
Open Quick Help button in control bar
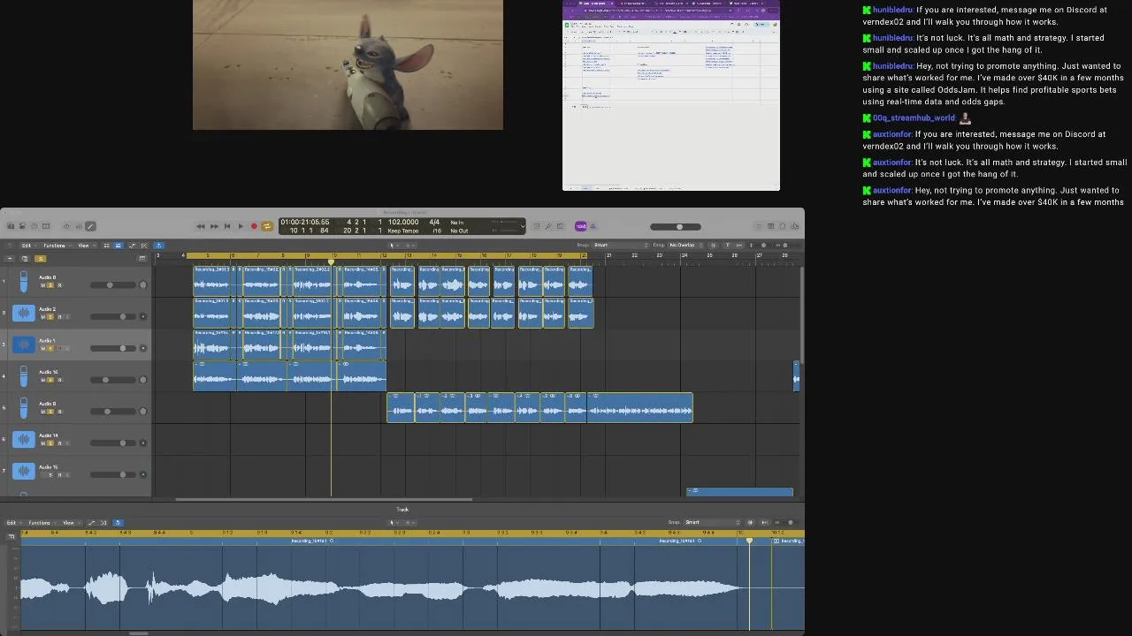tap(34, 226)
